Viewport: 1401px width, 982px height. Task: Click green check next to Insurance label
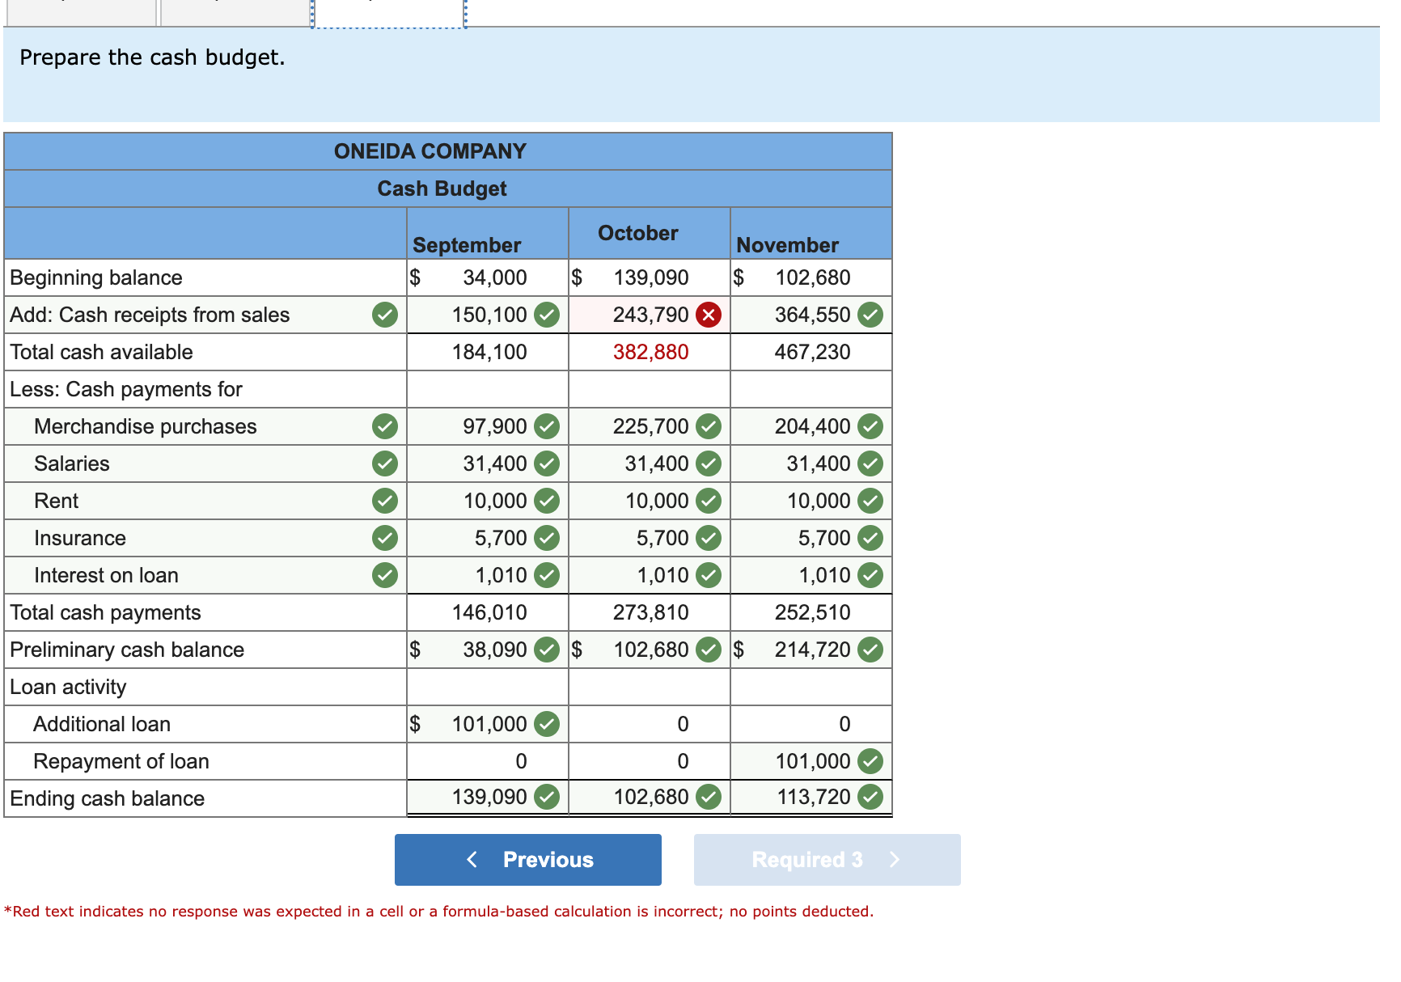point(385,538)
